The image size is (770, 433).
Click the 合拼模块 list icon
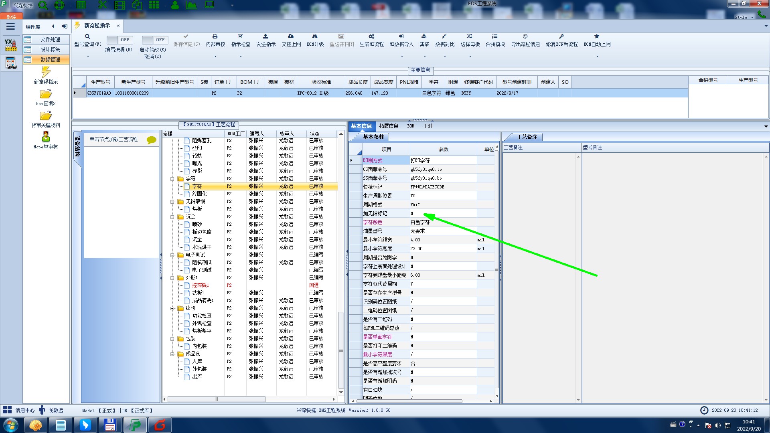[495, 36]
